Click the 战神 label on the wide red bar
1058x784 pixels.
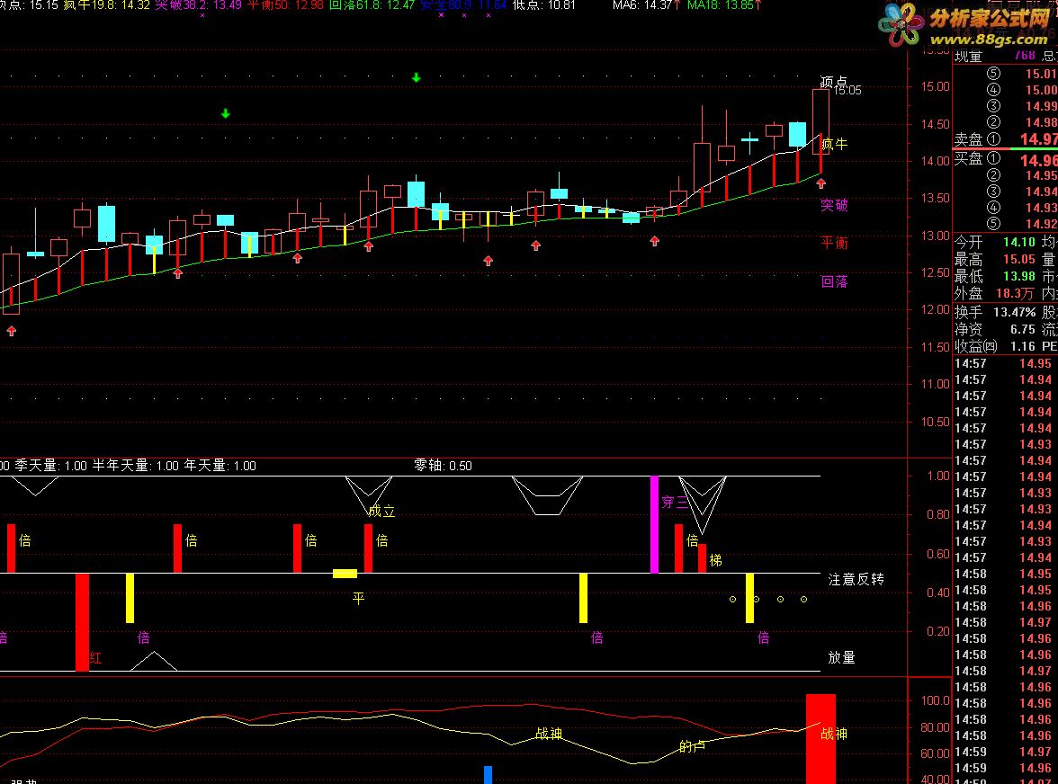click(x=834, y=734)
